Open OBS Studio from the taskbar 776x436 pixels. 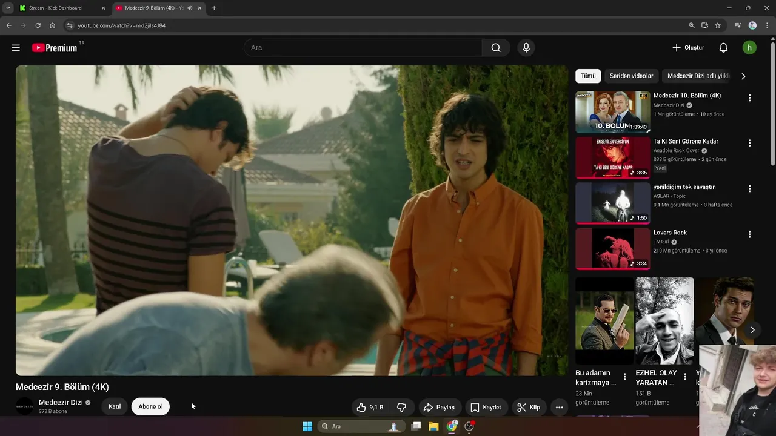coord(469,426)
